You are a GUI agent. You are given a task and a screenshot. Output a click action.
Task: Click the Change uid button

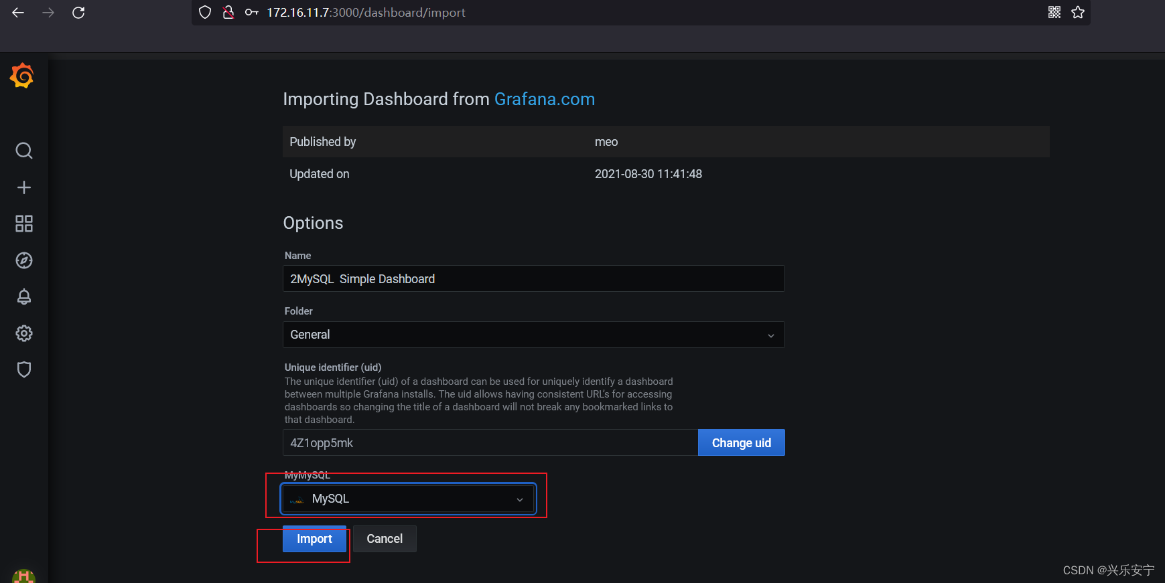[742, 443]
